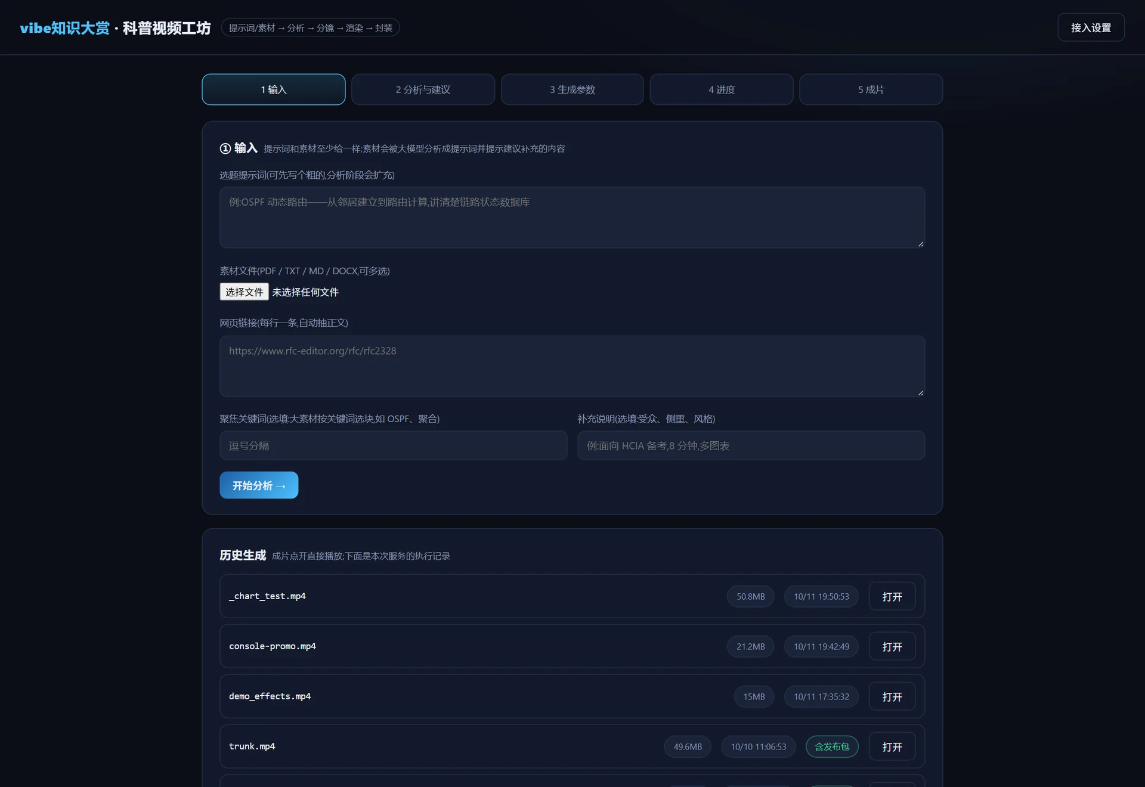Switch to the 1 输入 tab

coord(274,89)
